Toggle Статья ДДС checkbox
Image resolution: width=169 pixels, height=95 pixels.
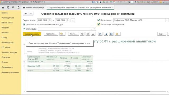24,29
